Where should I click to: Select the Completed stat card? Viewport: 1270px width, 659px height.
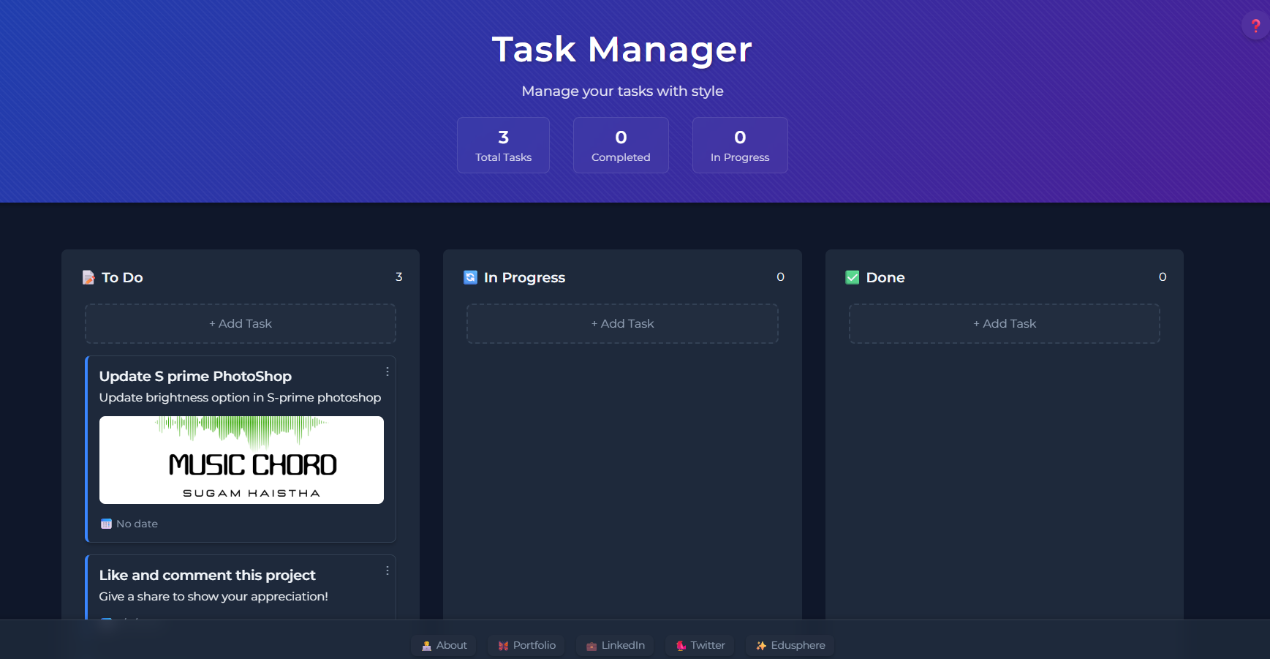[x=621, y=145]
